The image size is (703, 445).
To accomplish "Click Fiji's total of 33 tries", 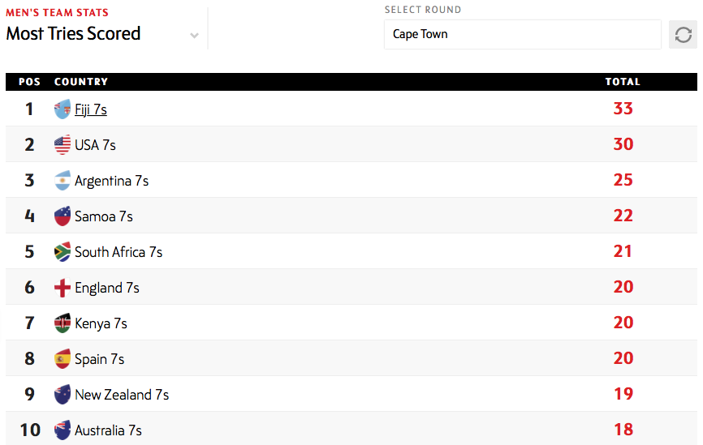I will pyautogui.click(x=623, y=109).
